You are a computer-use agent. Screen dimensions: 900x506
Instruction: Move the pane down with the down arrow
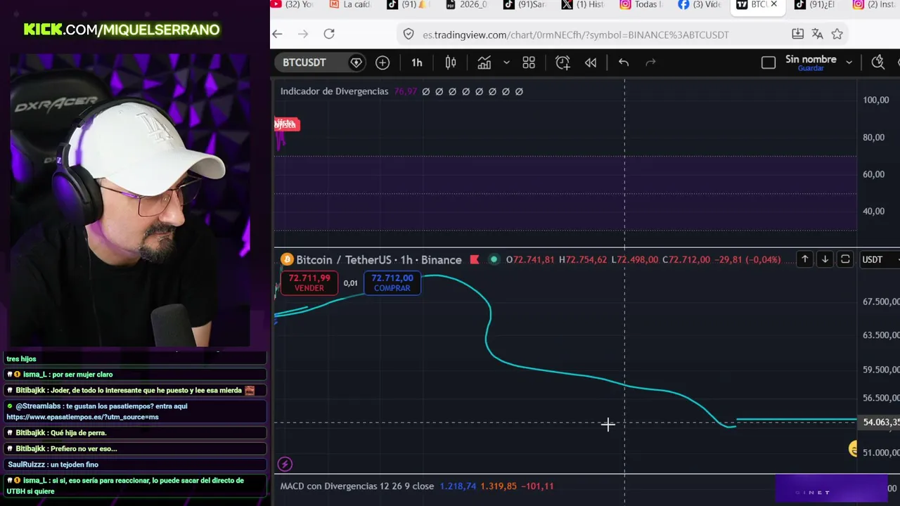pos(825,259)
